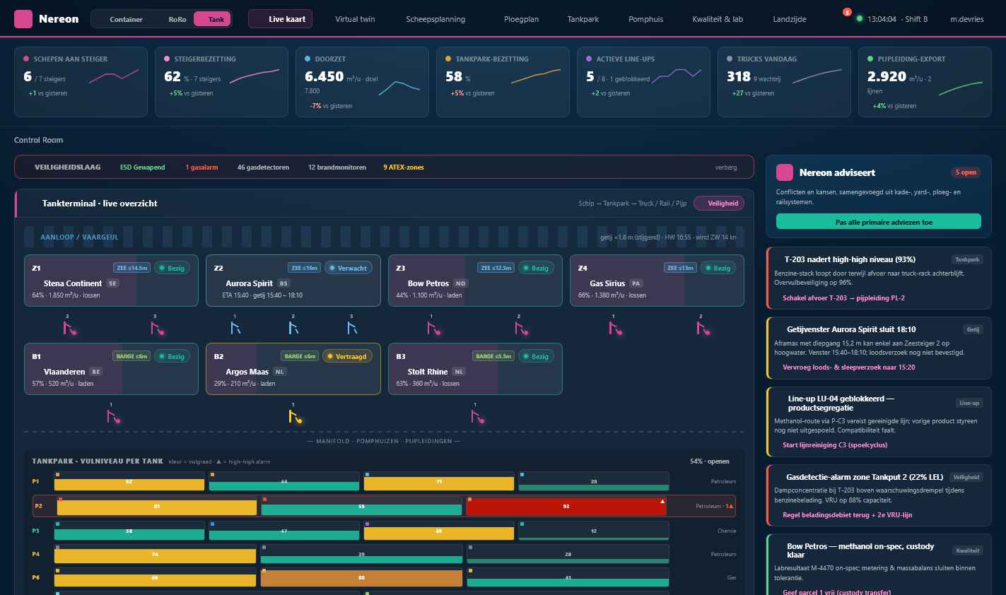Open the Aurora Spirit berth card Z2
The height and width of the screenshot is (595, 1006).
coord(293,281)
